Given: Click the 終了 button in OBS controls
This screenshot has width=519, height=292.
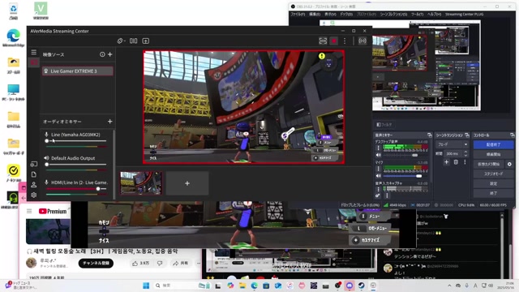Looking at the screenshot, I should pos(493,193).
